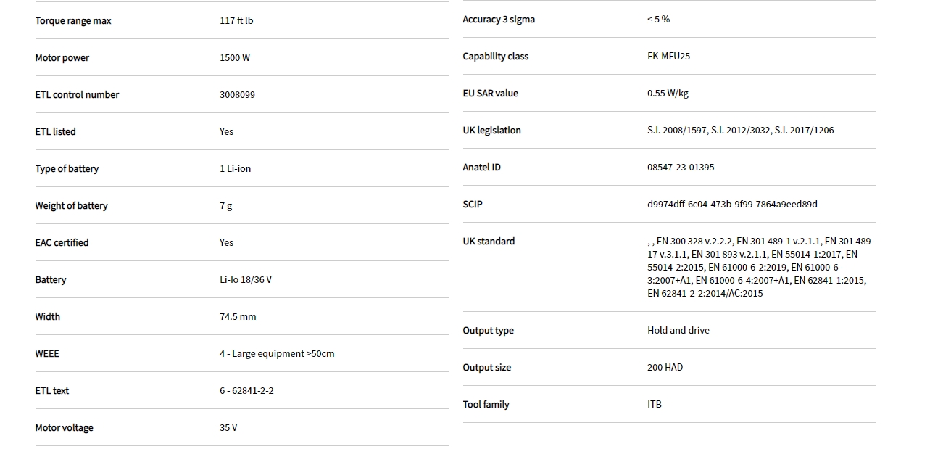This screenshot has width=951, height=449.
Task: Click the ETL control number value 3008099
Action: (237, 95)
